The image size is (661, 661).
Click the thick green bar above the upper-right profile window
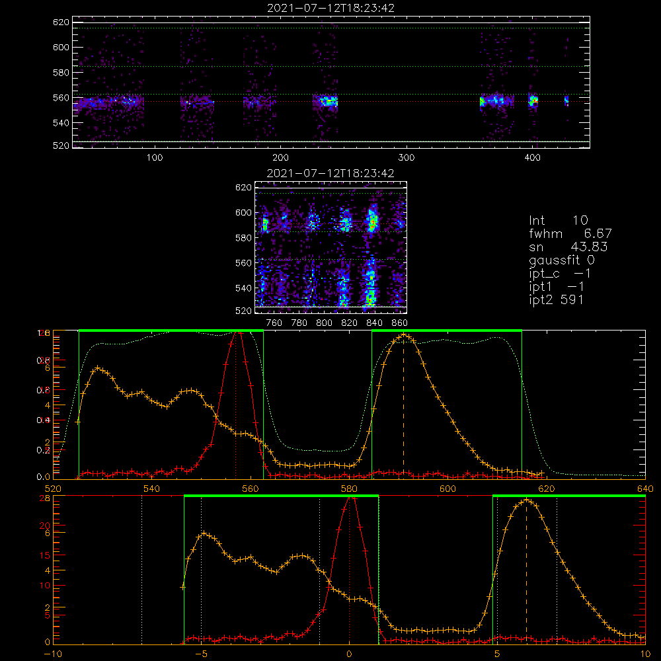pos(447,330)
